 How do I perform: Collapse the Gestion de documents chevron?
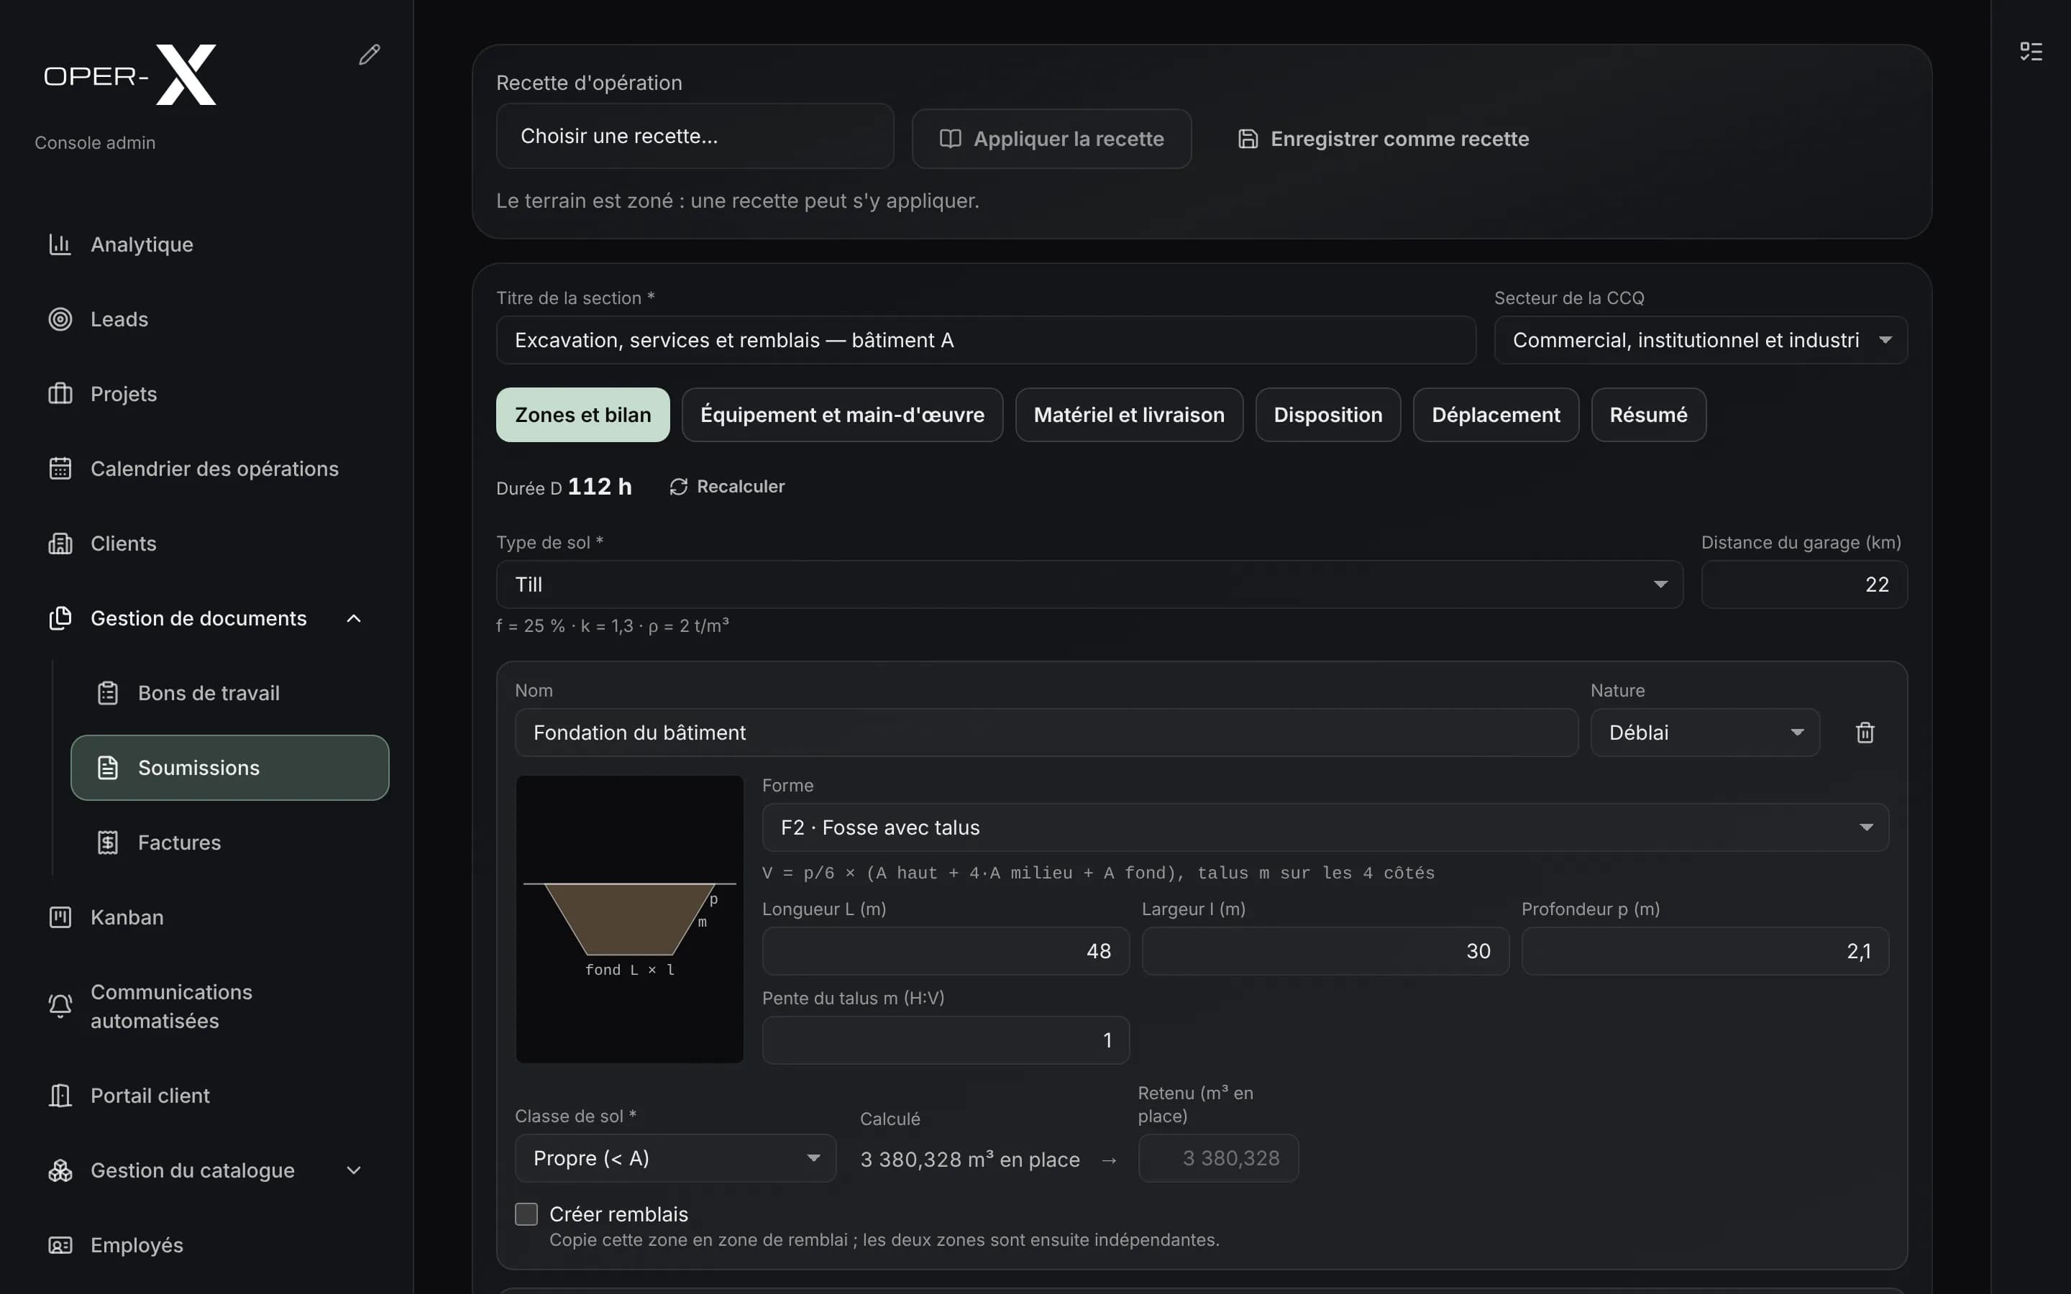click(x=354, y=618)
